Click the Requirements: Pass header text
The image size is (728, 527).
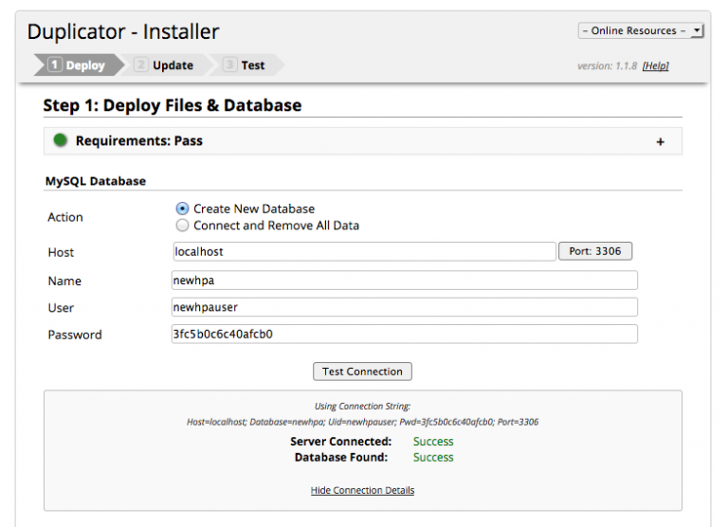point(139,140)
